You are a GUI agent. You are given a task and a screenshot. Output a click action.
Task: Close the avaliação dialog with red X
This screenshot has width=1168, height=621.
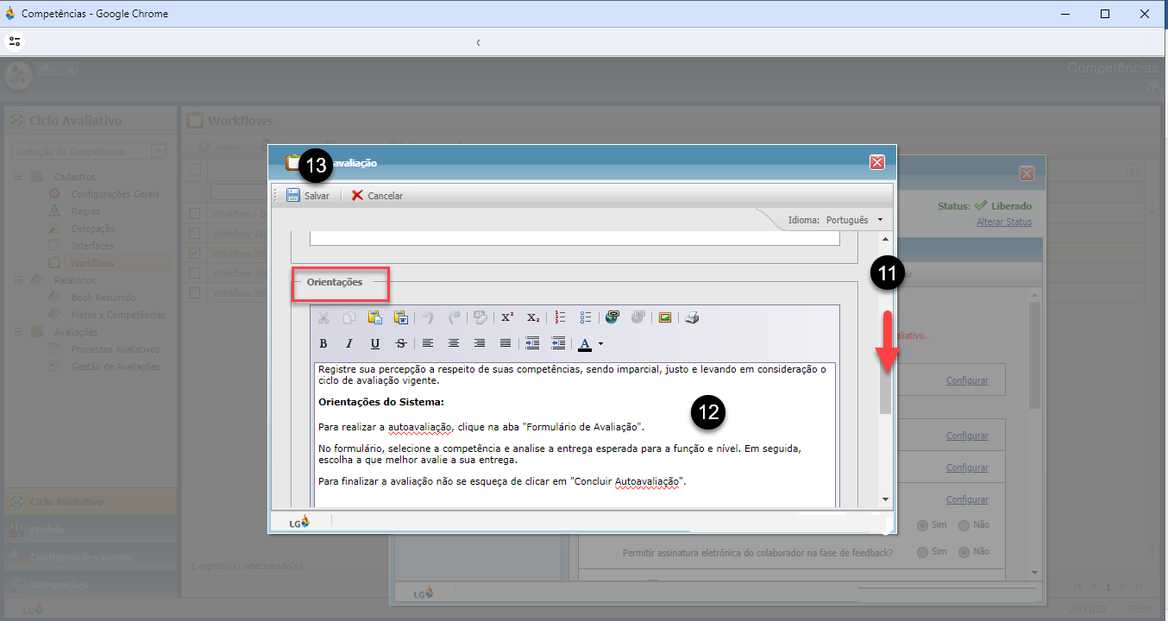(877, 162)
